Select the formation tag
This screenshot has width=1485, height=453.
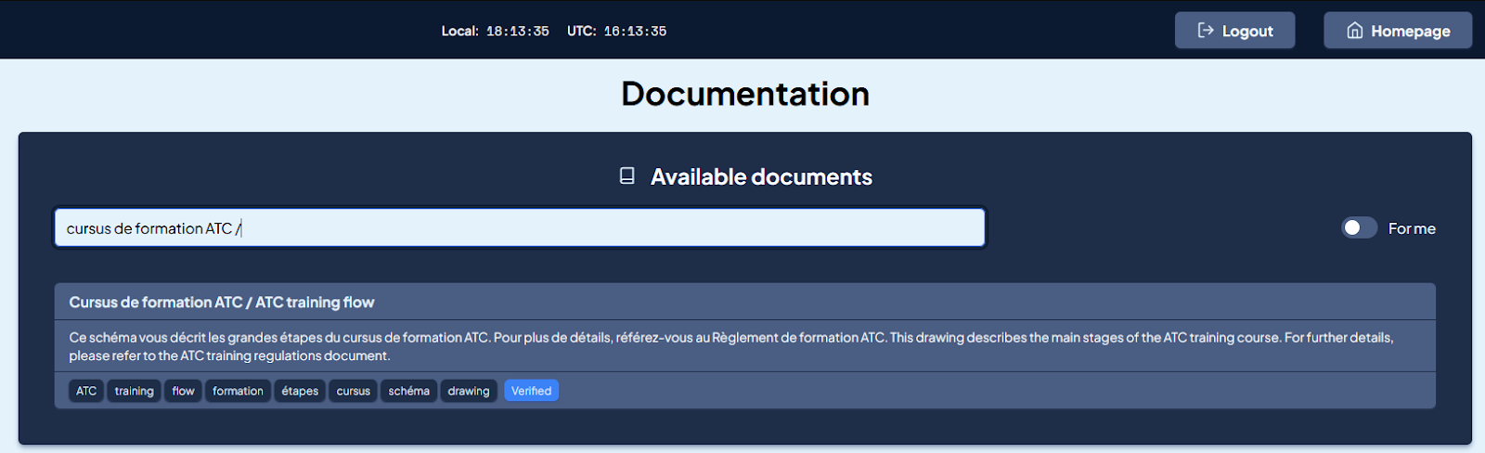click(238, 391)
